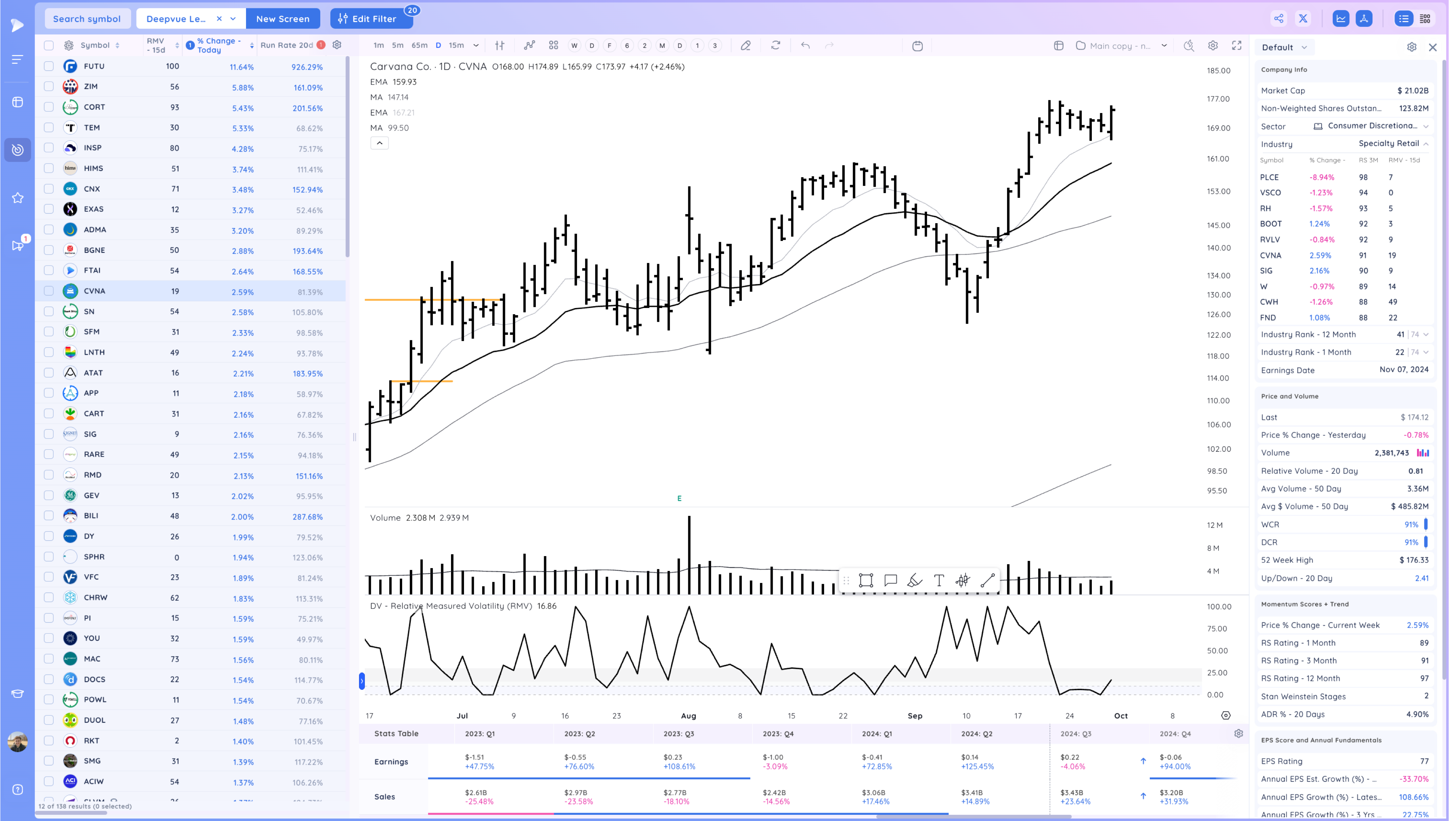Select the F preset circle button

click(609, 46)
